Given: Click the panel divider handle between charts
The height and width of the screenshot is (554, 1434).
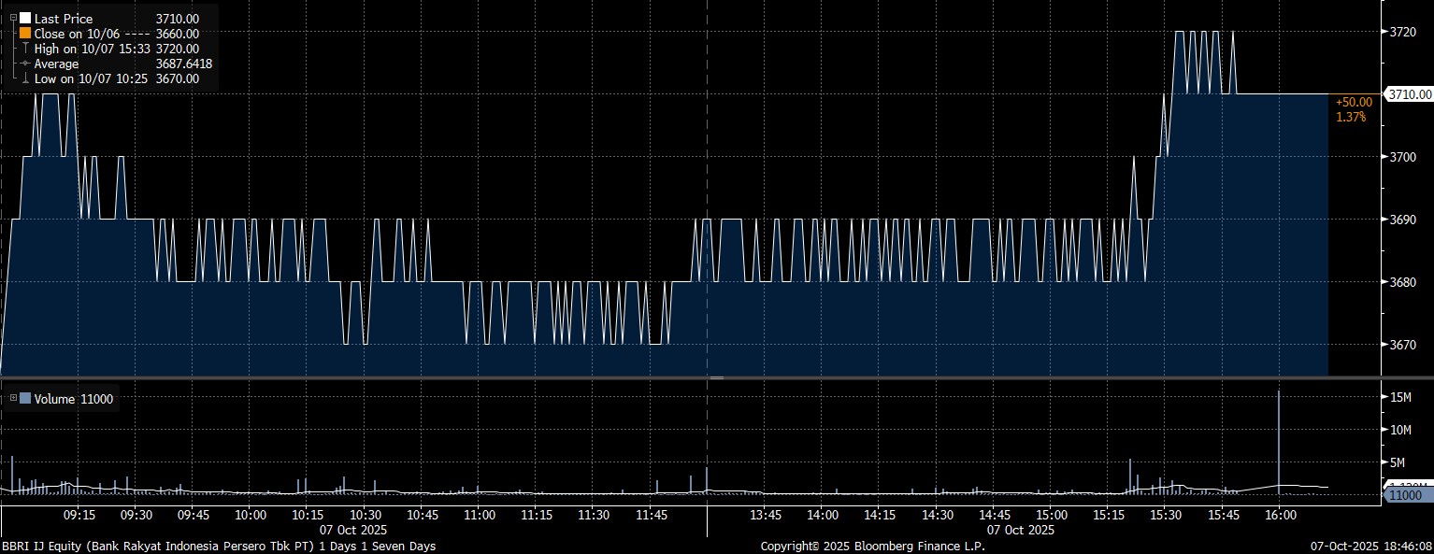Looking at the screenshot, I should [716, 377].
